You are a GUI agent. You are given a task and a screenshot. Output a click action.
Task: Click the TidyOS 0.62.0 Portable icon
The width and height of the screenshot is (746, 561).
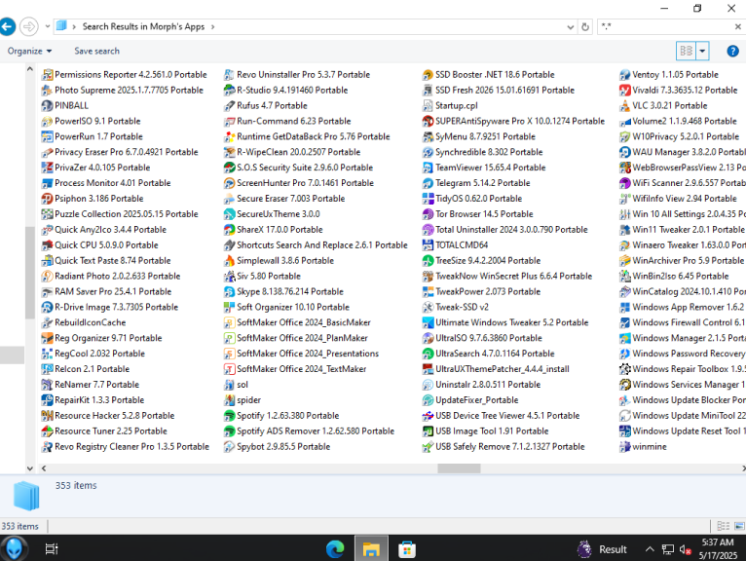pyautogui.click(x=428, y=199)
